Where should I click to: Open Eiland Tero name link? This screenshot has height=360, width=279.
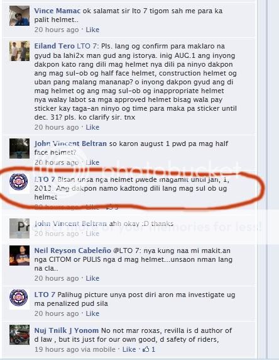click(x=55, y=46)
